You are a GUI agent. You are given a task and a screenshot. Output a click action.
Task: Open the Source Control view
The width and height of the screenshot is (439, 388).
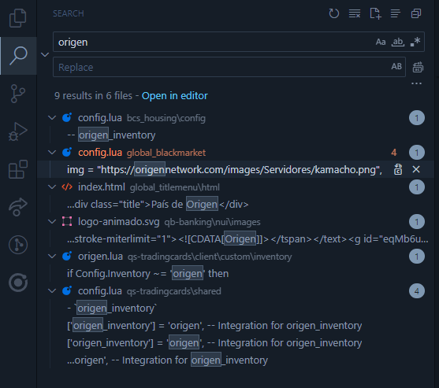pos(18,94)
